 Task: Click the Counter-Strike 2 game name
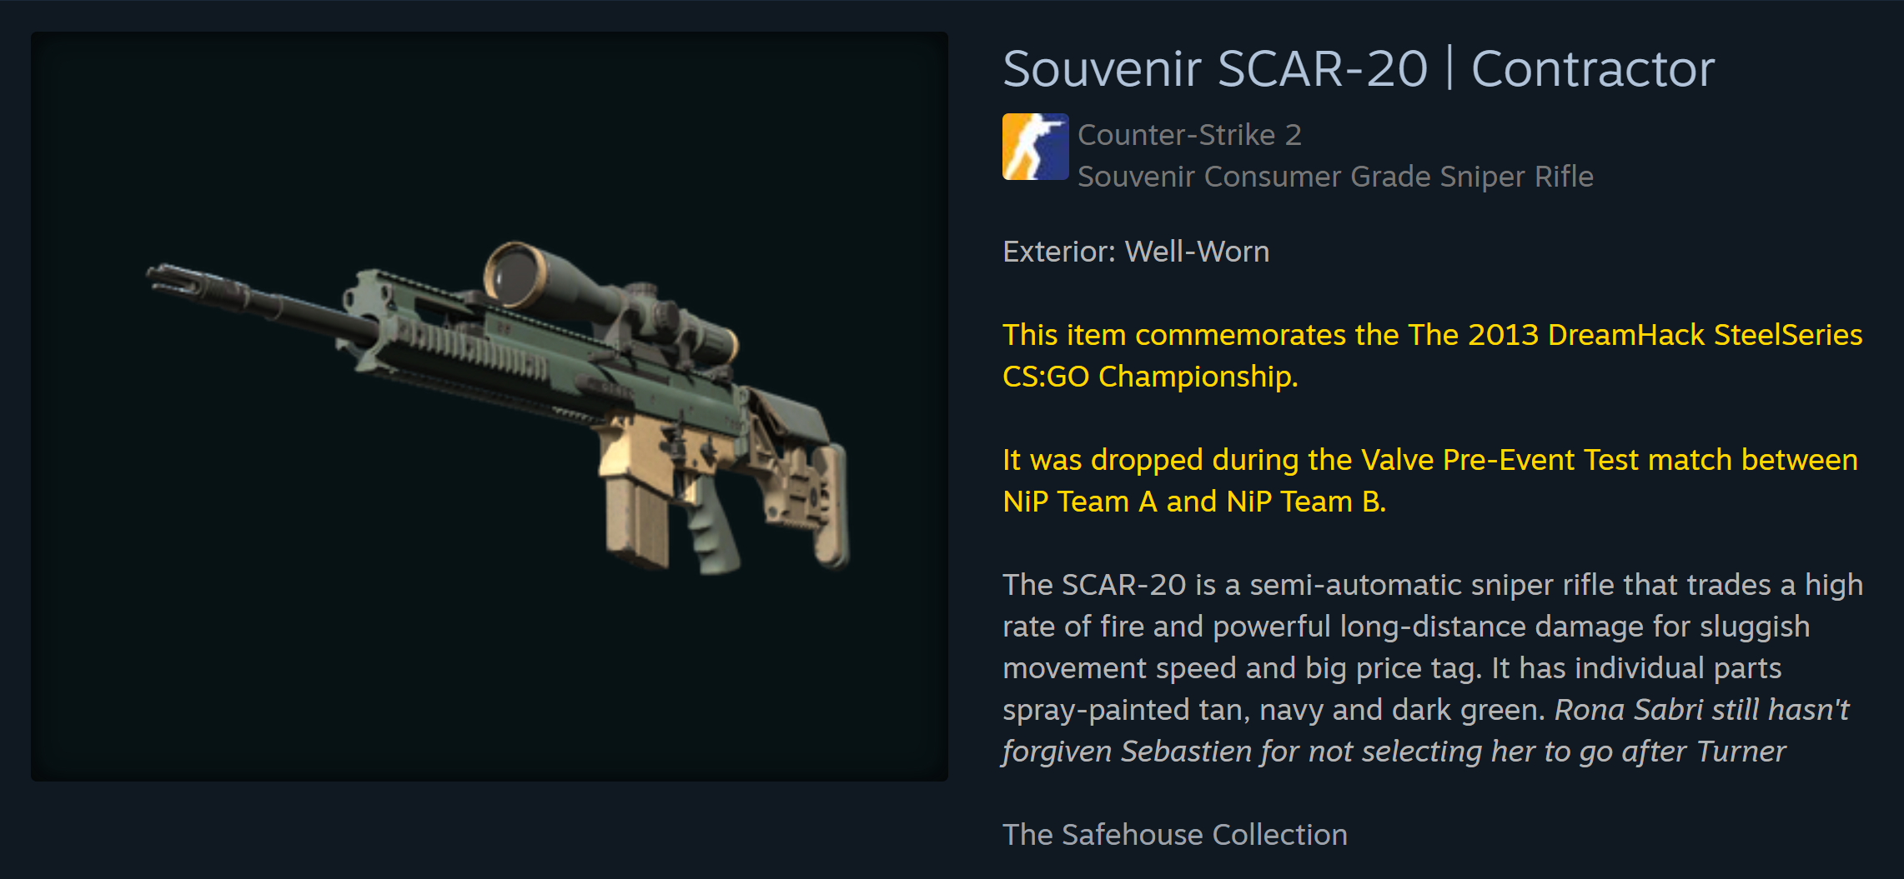click(1189, 135)
